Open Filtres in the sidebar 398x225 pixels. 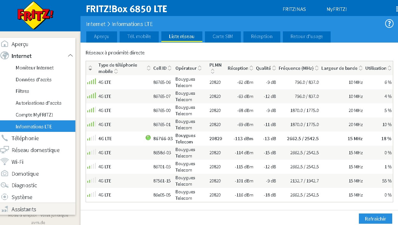pos(22,91)
